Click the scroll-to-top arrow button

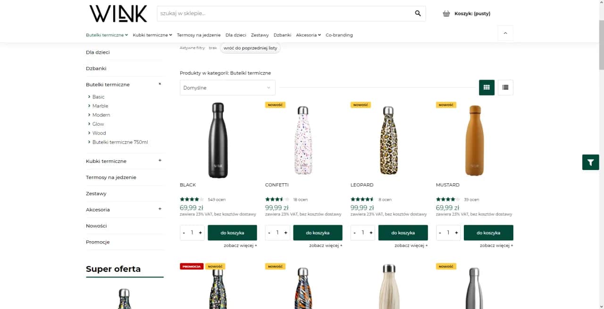[505, 33]
